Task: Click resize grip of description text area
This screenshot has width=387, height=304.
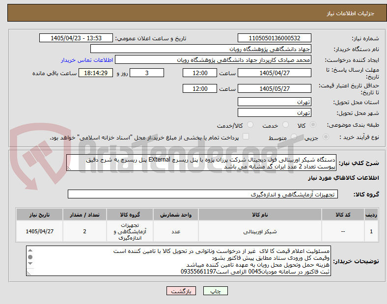Action: (x=69, y=168)
